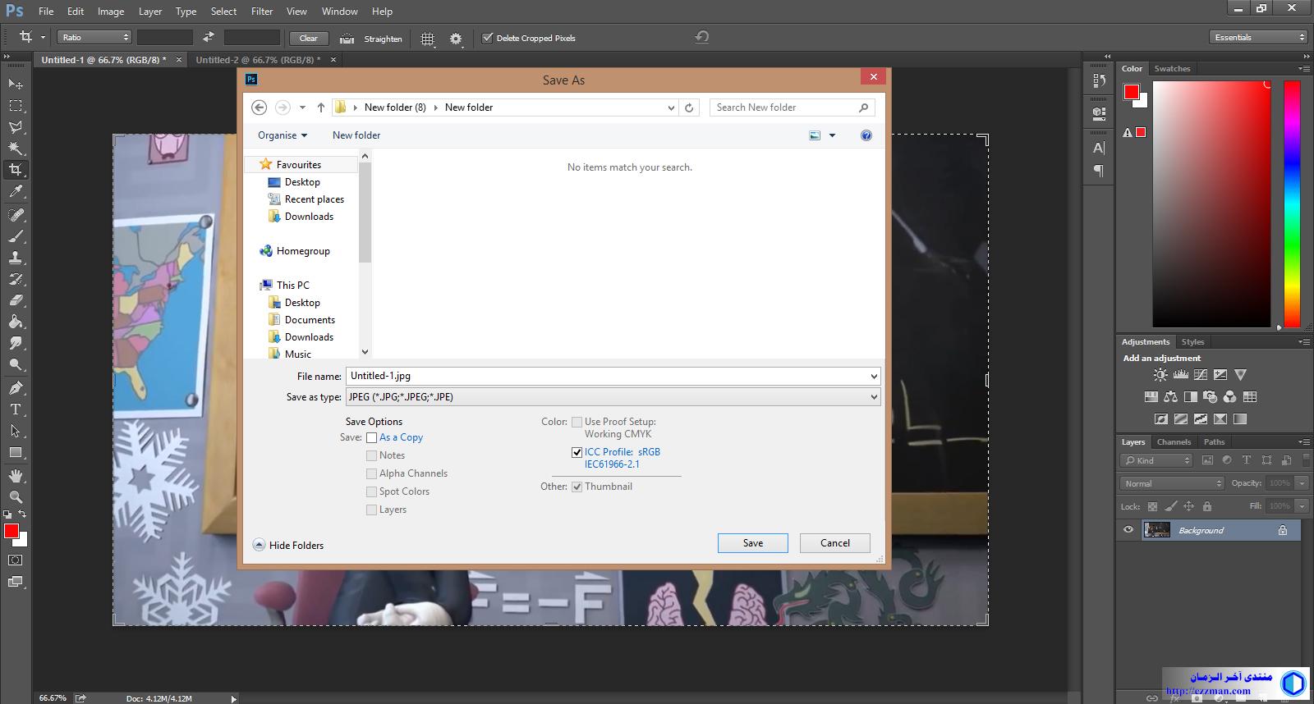Select the Magic Wand tool

(16, 149)
